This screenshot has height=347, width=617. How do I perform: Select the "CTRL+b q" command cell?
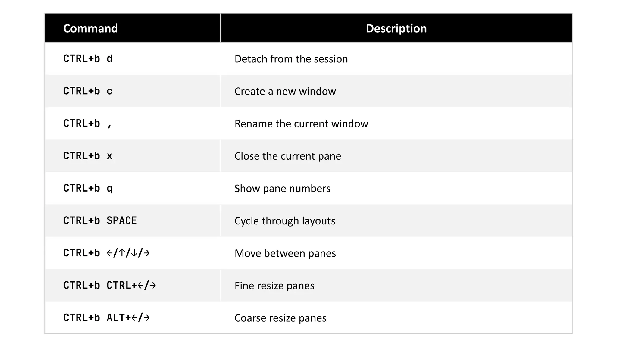click(x=88, y=188)
